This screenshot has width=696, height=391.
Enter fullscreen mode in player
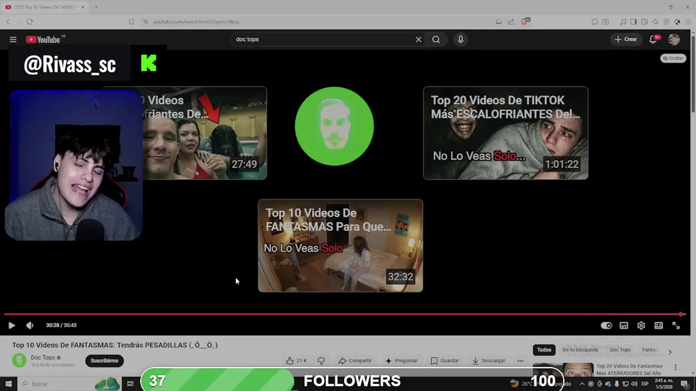pyautogui.click(x=676, y=325)
